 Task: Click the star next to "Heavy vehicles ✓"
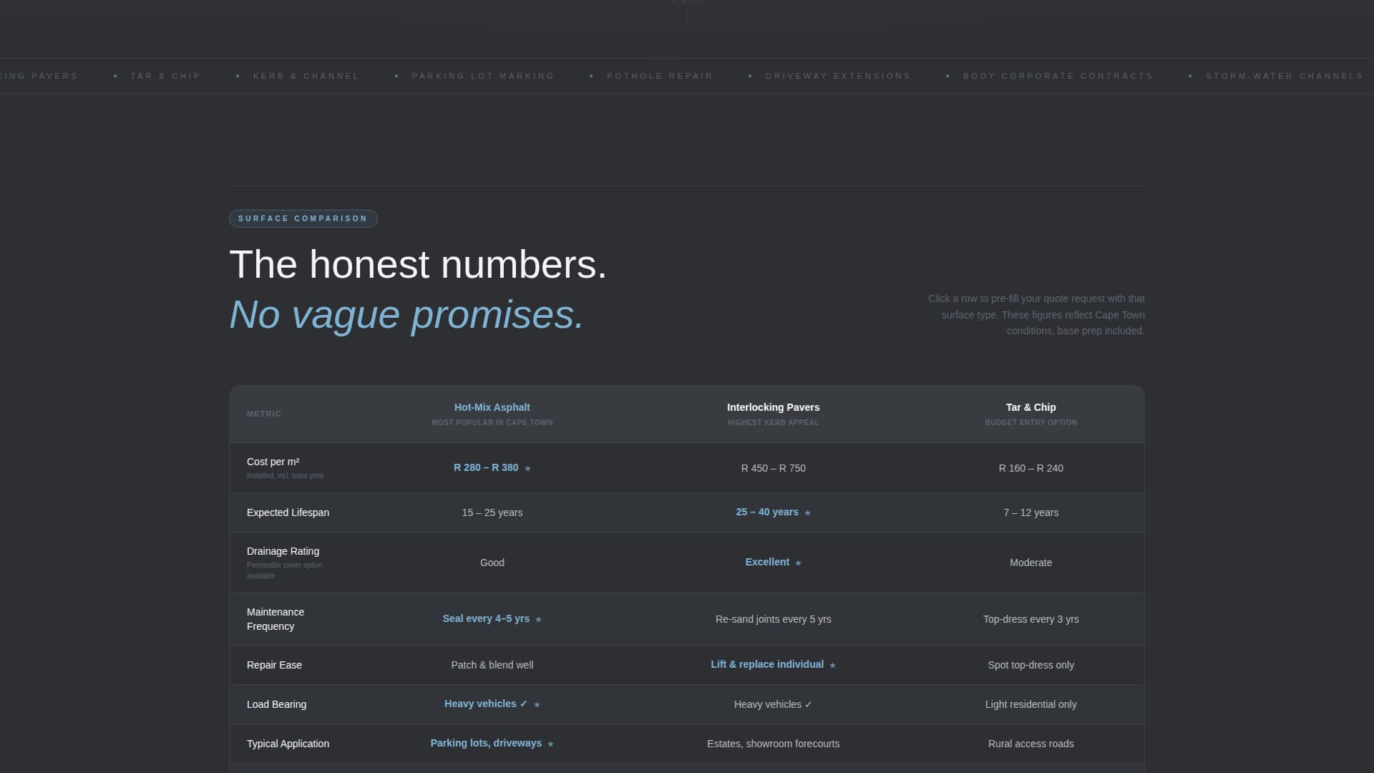click(536, 704)
